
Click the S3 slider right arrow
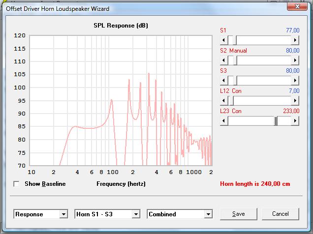pyautogui.click(x=295, y=81)
